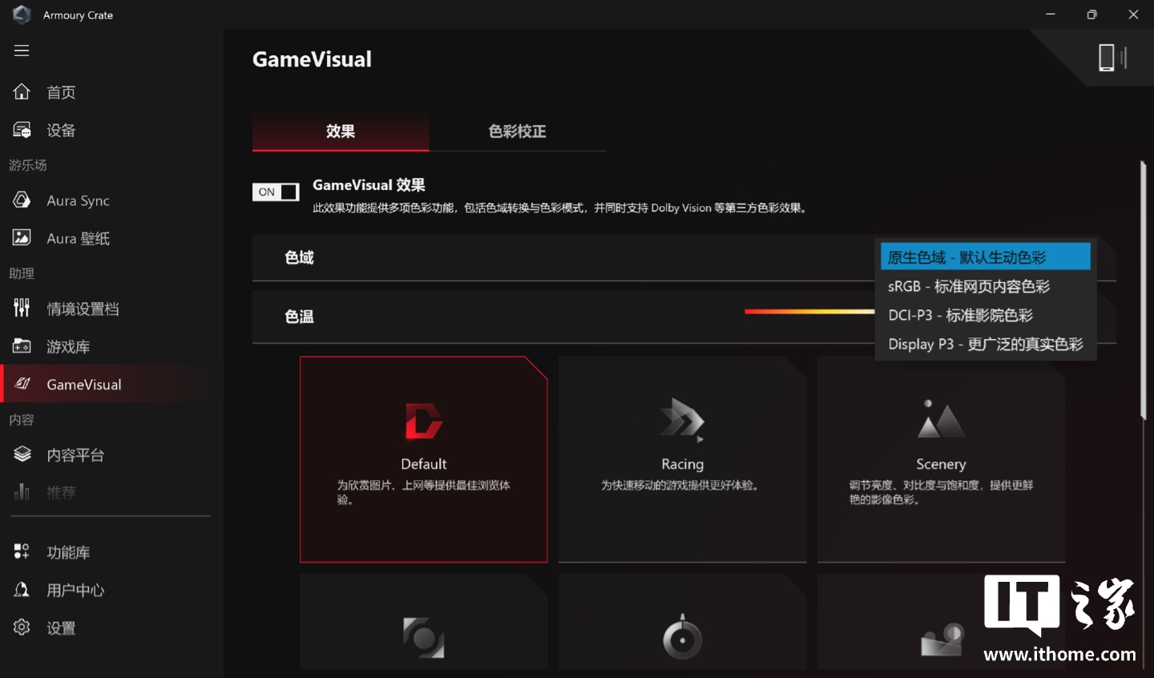
Task: Switch to the 色彩校正 tab
Action: coord(517,131)
